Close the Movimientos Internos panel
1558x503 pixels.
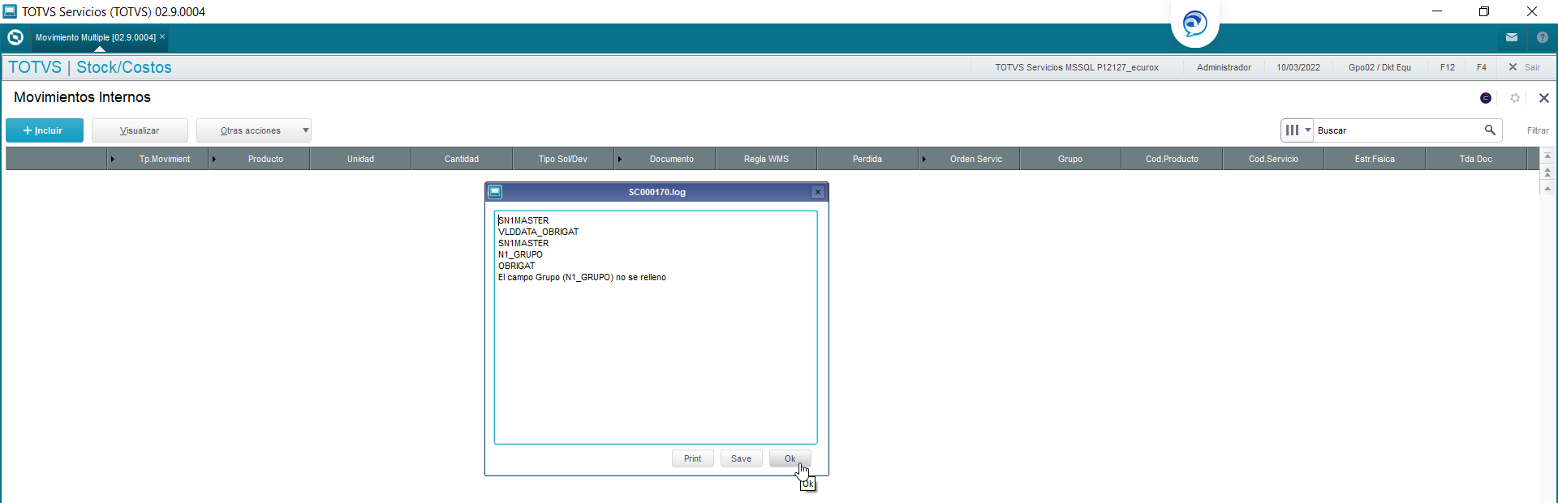1544,98
